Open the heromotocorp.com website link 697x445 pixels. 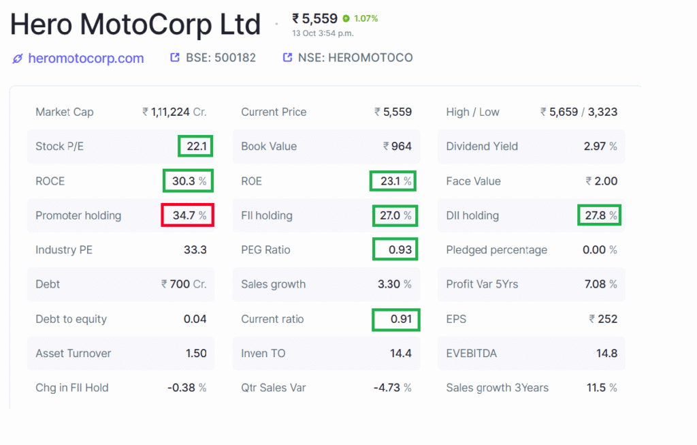point(85,58)
